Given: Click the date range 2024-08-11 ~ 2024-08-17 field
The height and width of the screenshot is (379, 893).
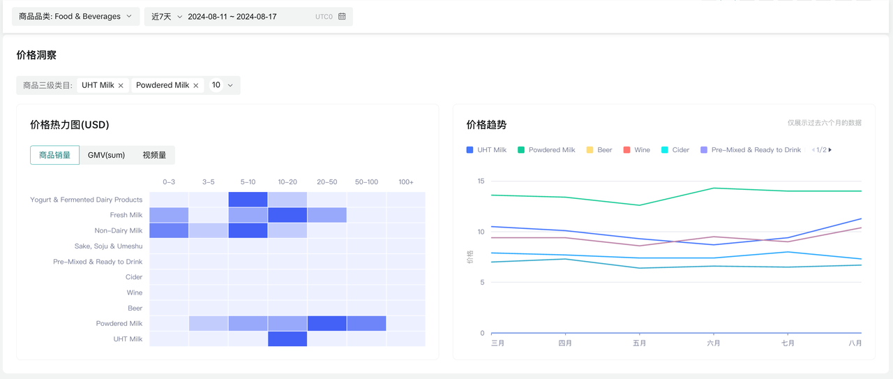Looking at the screenshot, I should [232, 17].
